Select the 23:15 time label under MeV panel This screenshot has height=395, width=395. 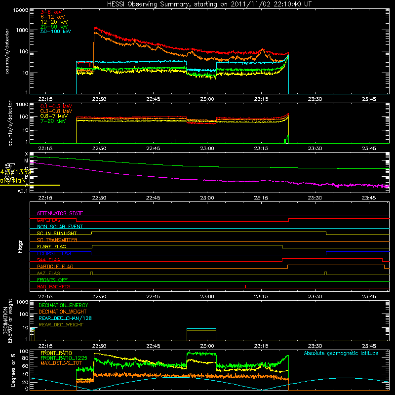[261, 149]
